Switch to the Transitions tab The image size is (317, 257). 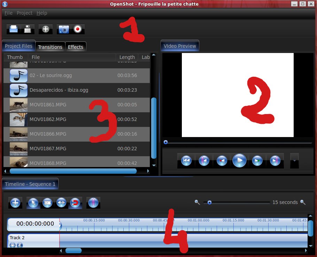(50, 47)
